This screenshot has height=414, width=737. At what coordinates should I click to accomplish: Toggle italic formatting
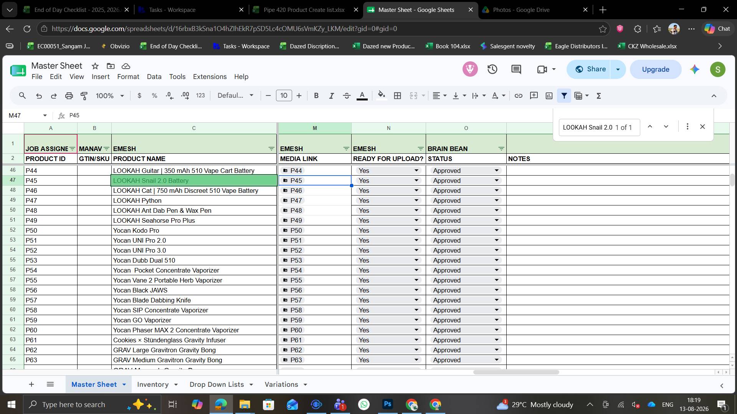(x=331, y=96)
